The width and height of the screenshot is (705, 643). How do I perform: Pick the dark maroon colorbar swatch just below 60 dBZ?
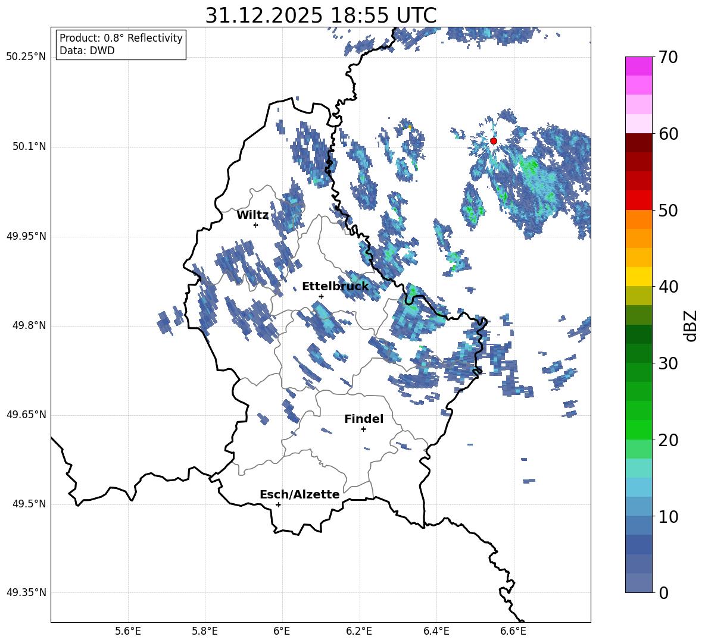(x=638, y=143)
